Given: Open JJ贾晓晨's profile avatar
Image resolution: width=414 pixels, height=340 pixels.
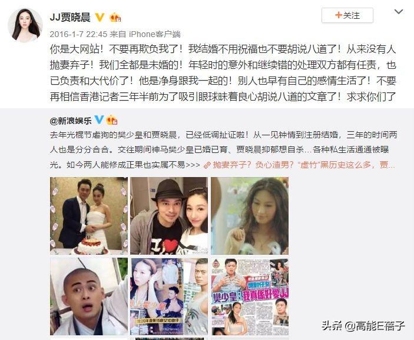Looking at the screenshot, I should click(25, 25).
